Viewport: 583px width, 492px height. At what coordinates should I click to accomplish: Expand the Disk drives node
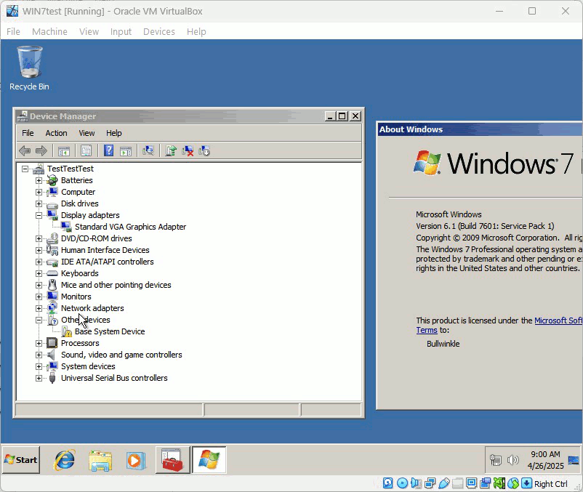[39, 203]
